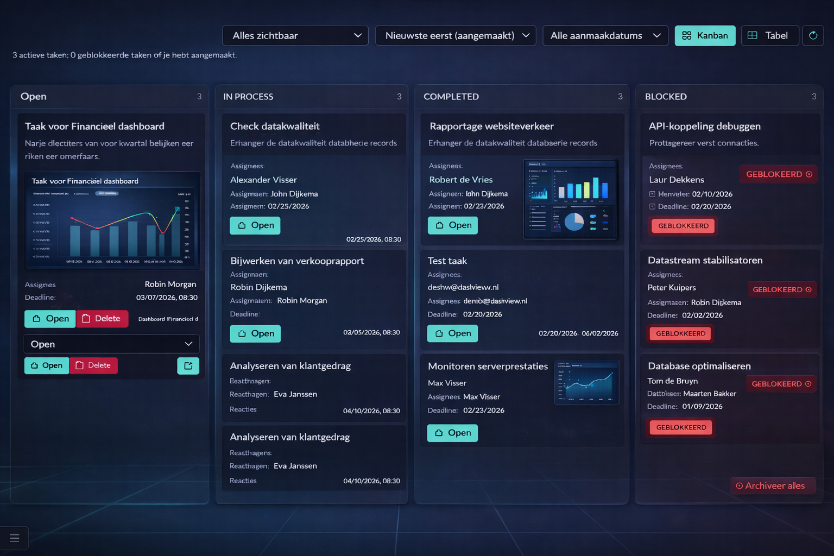Click the calendar icon next to Deadline 02/20/2026
This screenshot has height=556, width=834.
point(653,206)
